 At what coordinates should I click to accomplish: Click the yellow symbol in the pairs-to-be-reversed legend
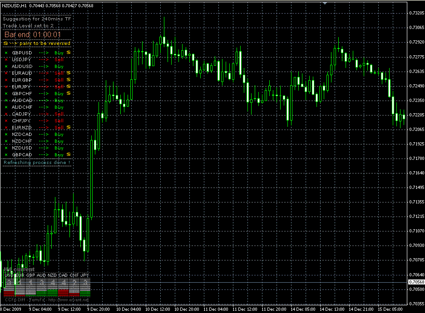coord(6,43)
